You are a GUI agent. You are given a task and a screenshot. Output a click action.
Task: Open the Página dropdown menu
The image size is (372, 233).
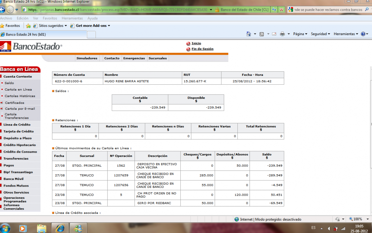pyautogui.click(x=300, y=34)
